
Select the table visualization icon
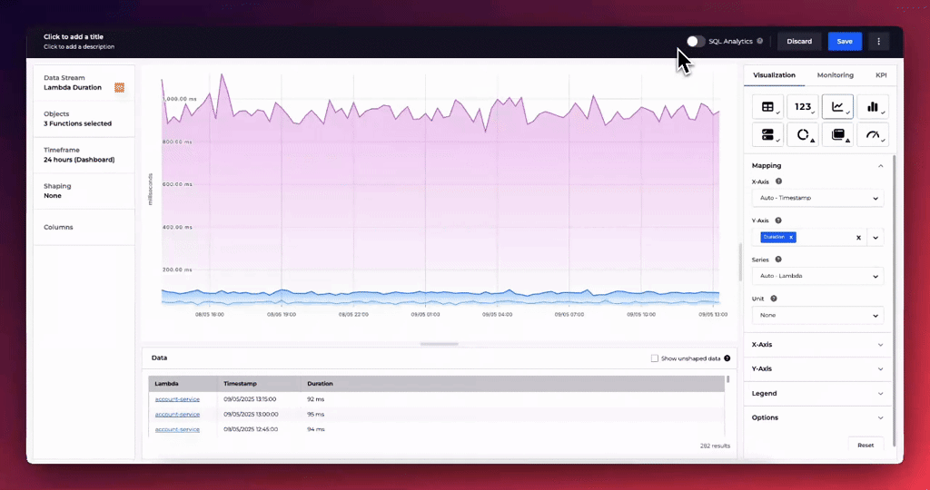[767, 107]
